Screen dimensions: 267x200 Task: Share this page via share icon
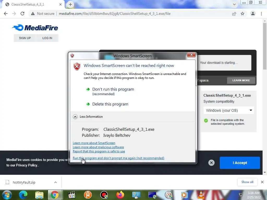234,14
